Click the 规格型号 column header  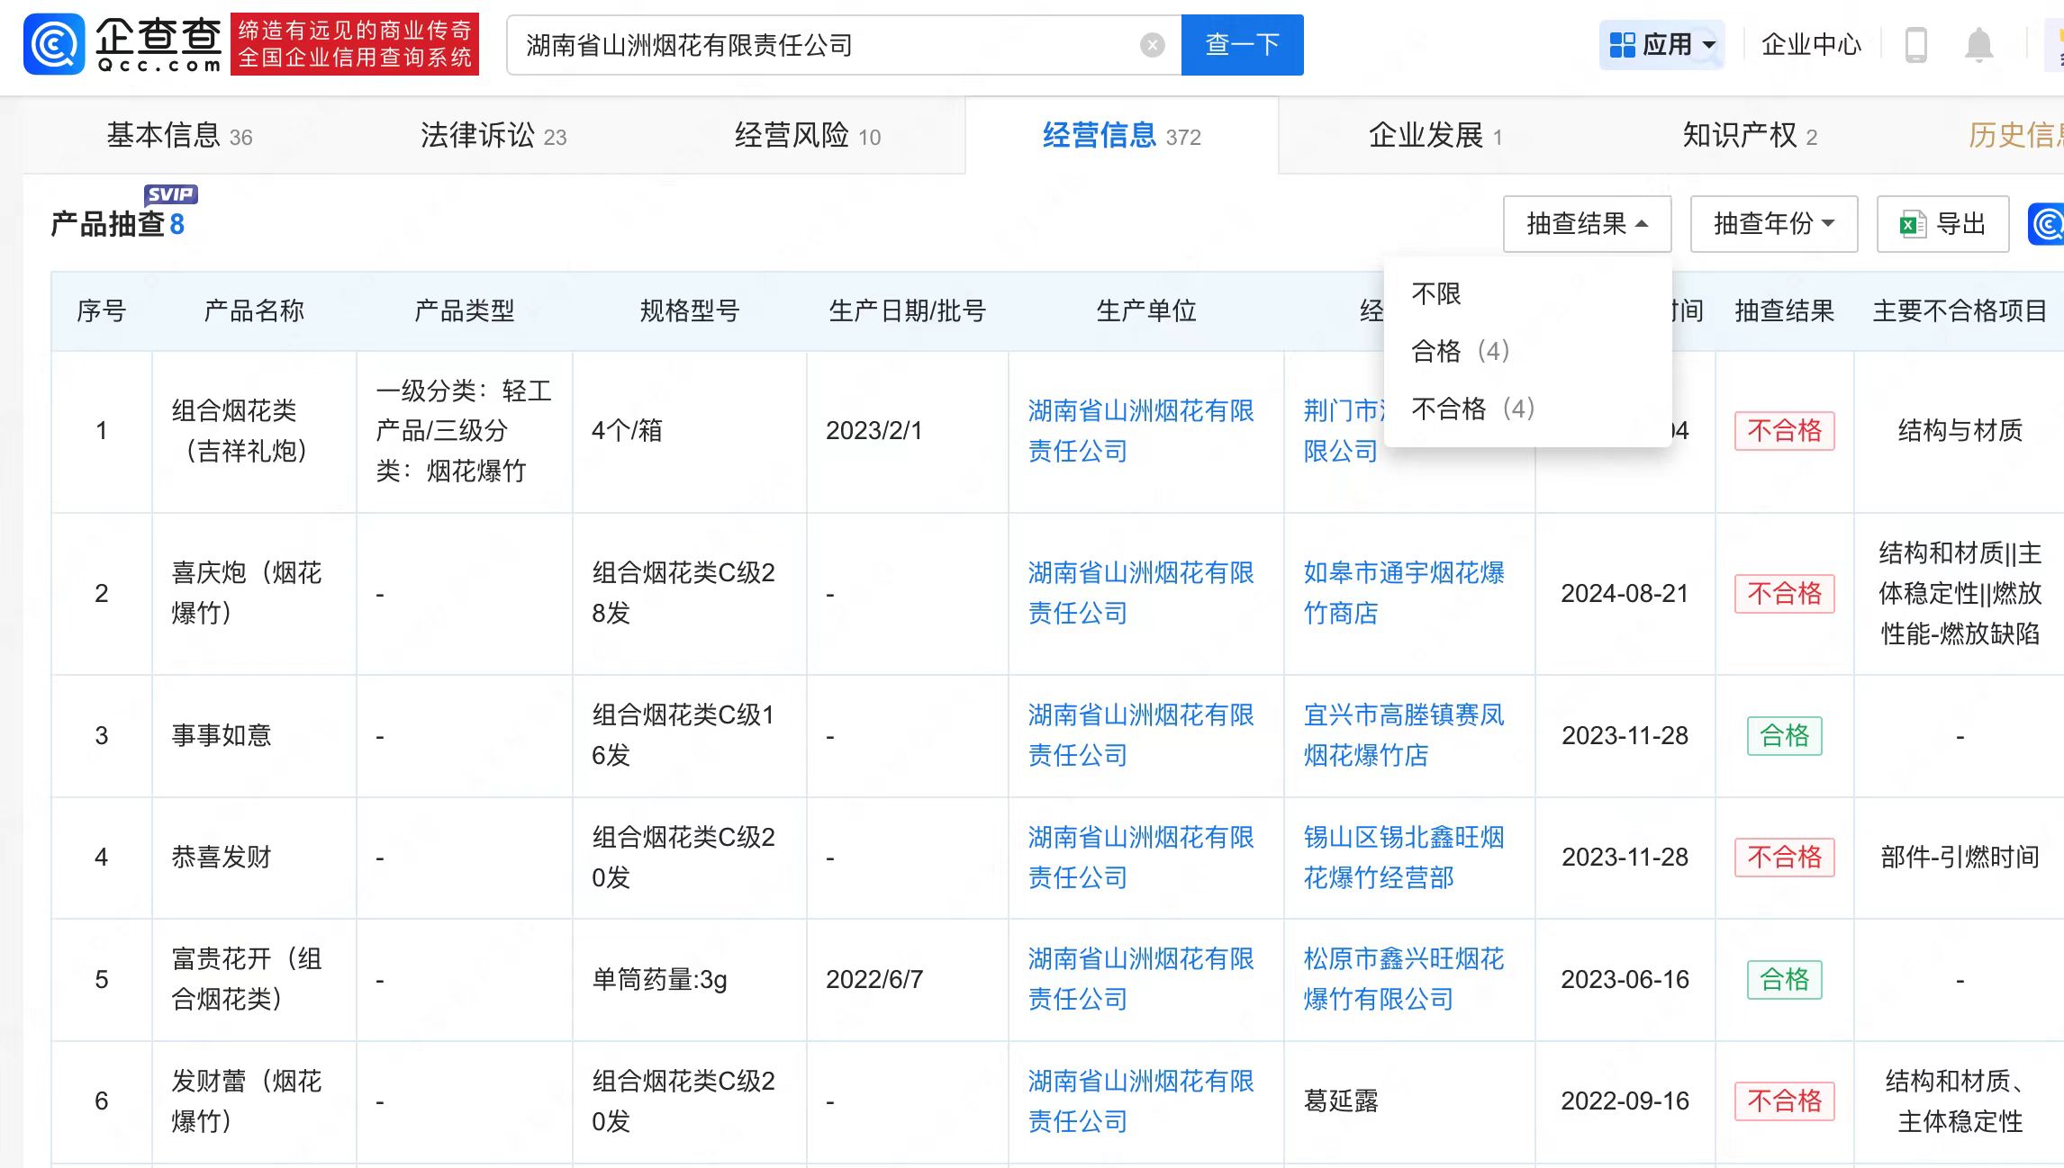click(x=689, y=311)
